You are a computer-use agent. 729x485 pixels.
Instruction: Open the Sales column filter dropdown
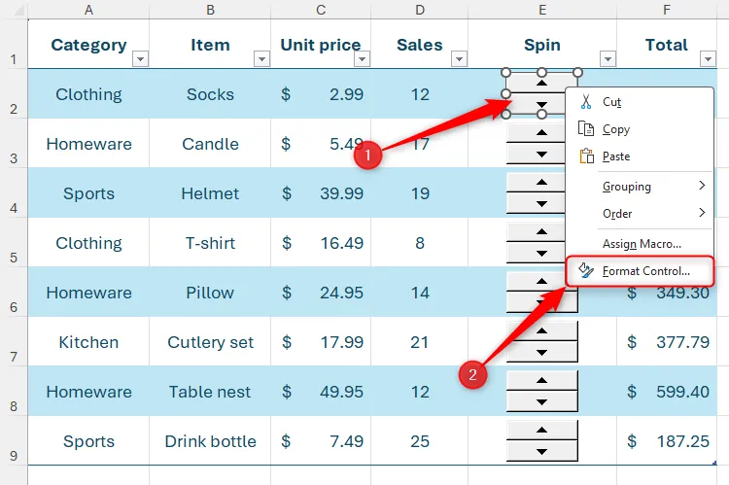tap(459, 59)
